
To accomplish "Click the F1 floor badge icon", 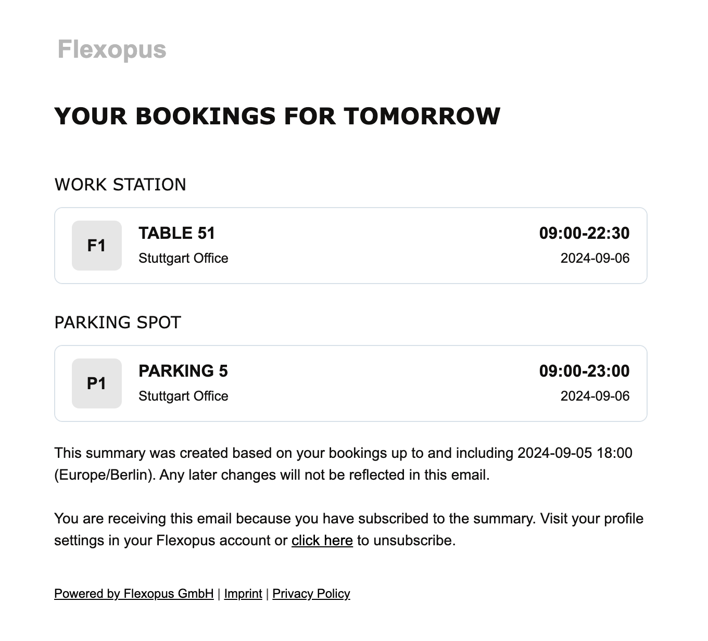I will [x=97, y=246].
